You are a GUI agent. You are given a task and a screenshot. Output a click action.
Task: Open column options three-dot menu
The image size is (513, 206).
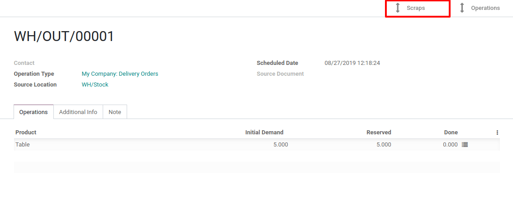pyautogui.click(x=497, y=133)
